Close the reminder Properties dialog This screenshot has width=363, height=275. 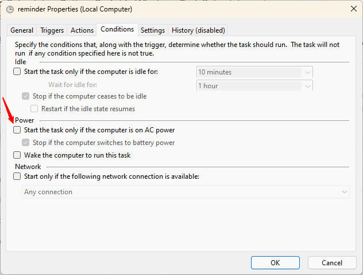[352, 9]
